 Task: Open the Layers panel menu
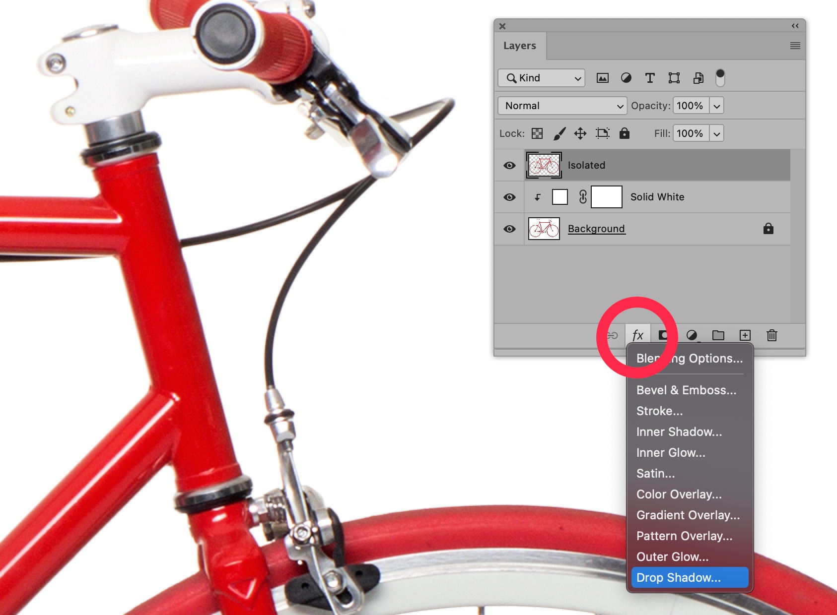[x=795, y=46]
